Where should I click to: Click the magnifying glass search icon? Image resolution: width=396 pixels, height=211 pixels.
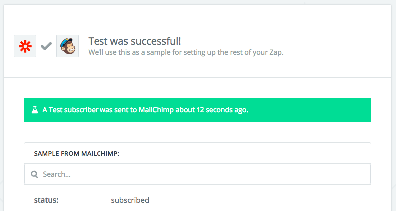pyautogui.click(x=34, y=174)
